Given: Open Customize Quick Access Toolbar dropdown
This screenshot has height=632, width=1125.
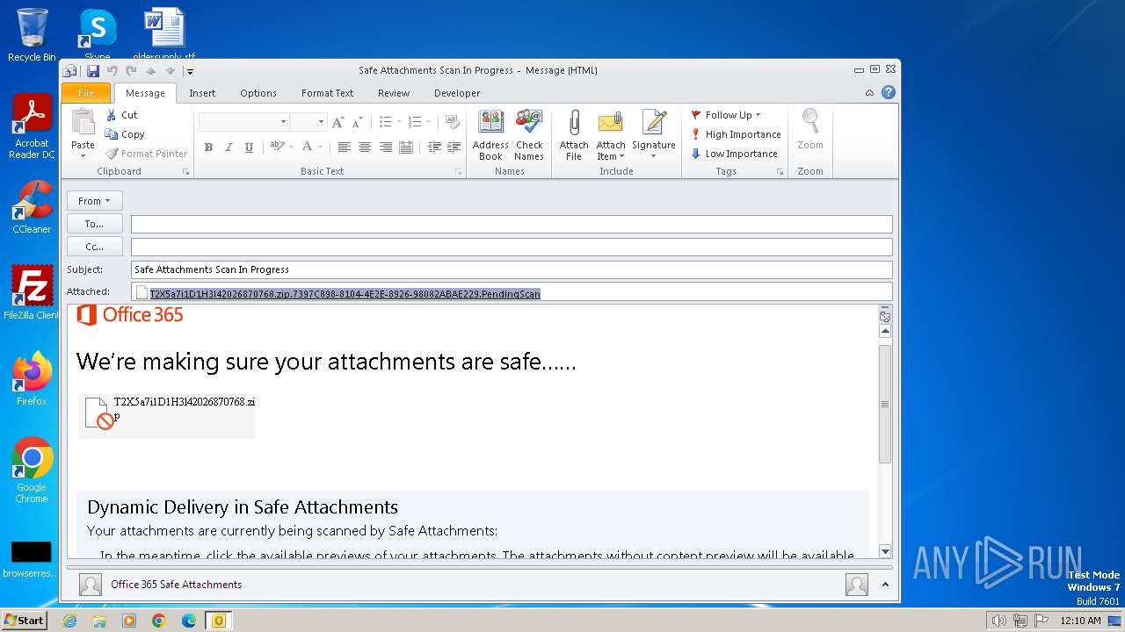Looking at the screenshot, I should (x=190, y=71).
